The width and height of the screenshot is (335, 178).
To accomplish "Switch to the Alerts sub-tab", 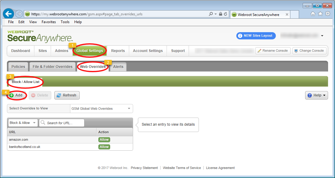I will (118, 67).
